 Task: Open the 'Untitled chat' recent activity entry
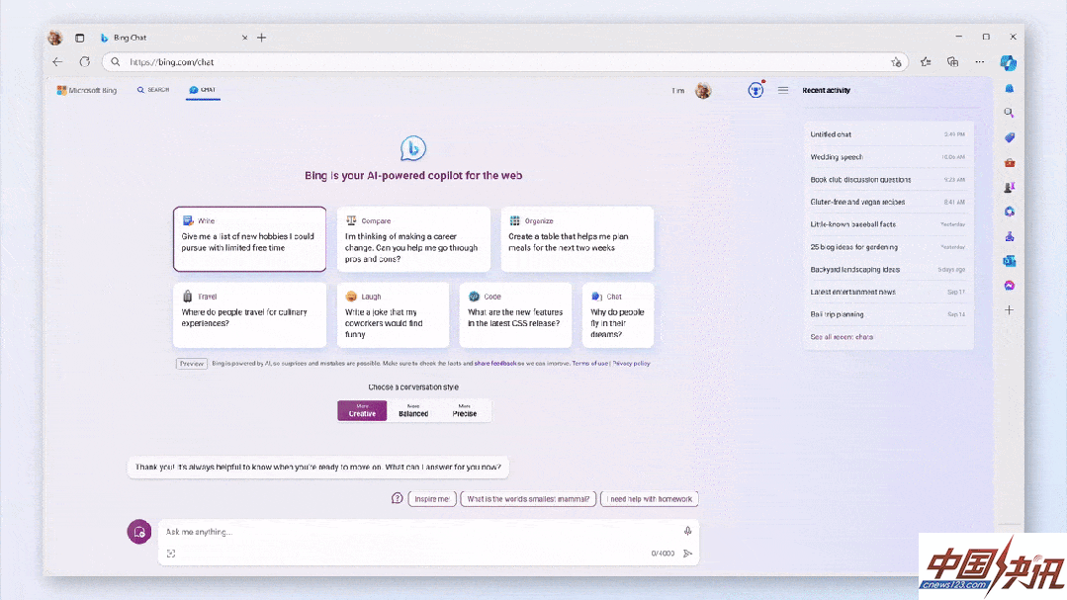888,134
